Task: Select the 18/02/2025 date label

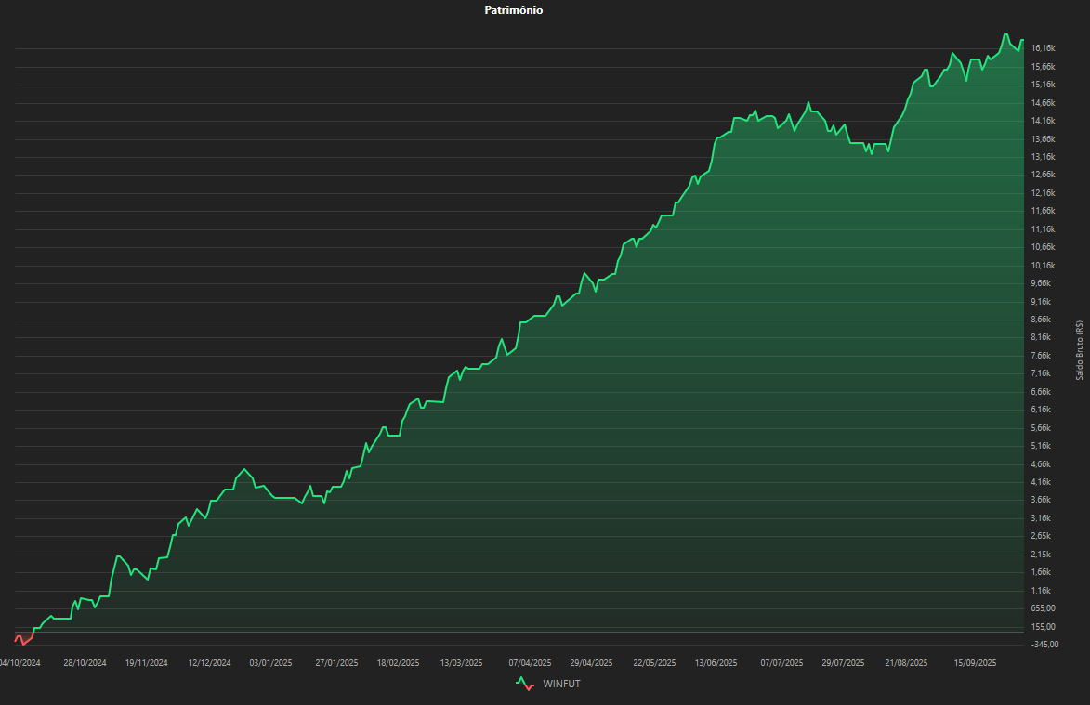Action: (398, 663)
